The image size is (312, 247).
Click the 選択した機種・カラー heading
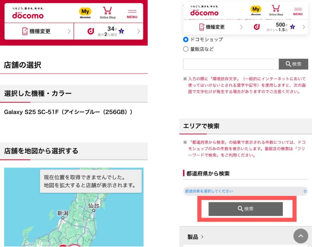[x=38, y=93]
